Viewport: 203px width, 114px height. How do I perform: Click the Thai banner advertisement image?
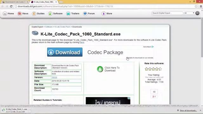point(108,101)
